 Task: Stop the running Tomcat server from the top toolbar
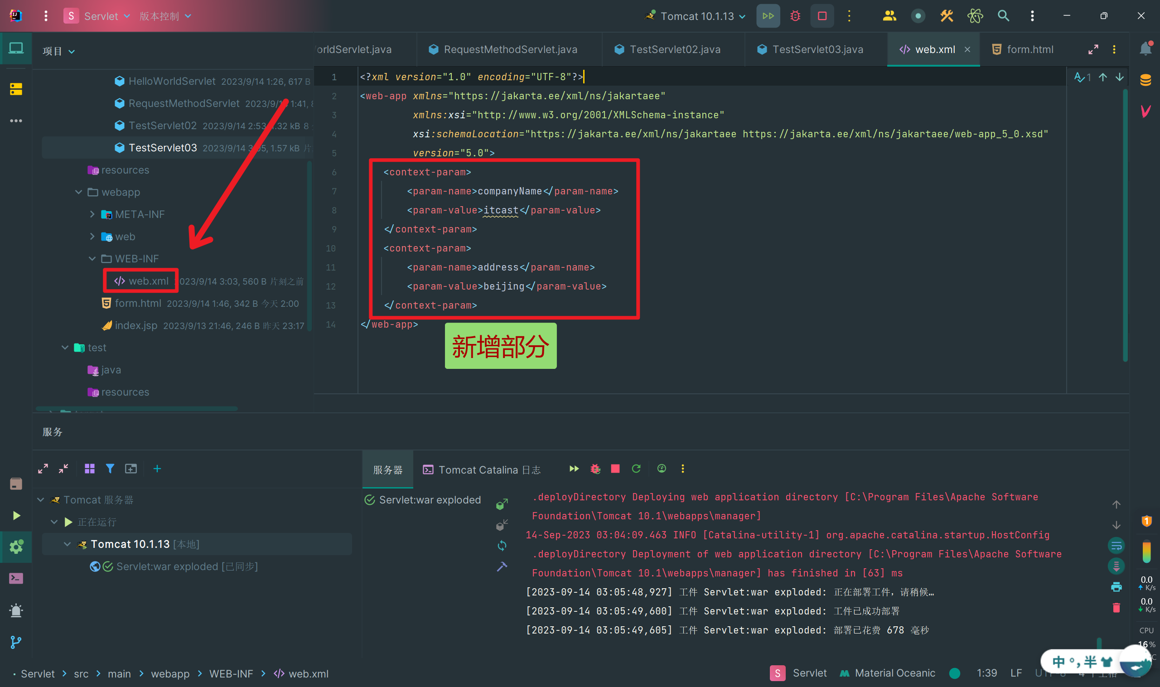click(822, 16)
